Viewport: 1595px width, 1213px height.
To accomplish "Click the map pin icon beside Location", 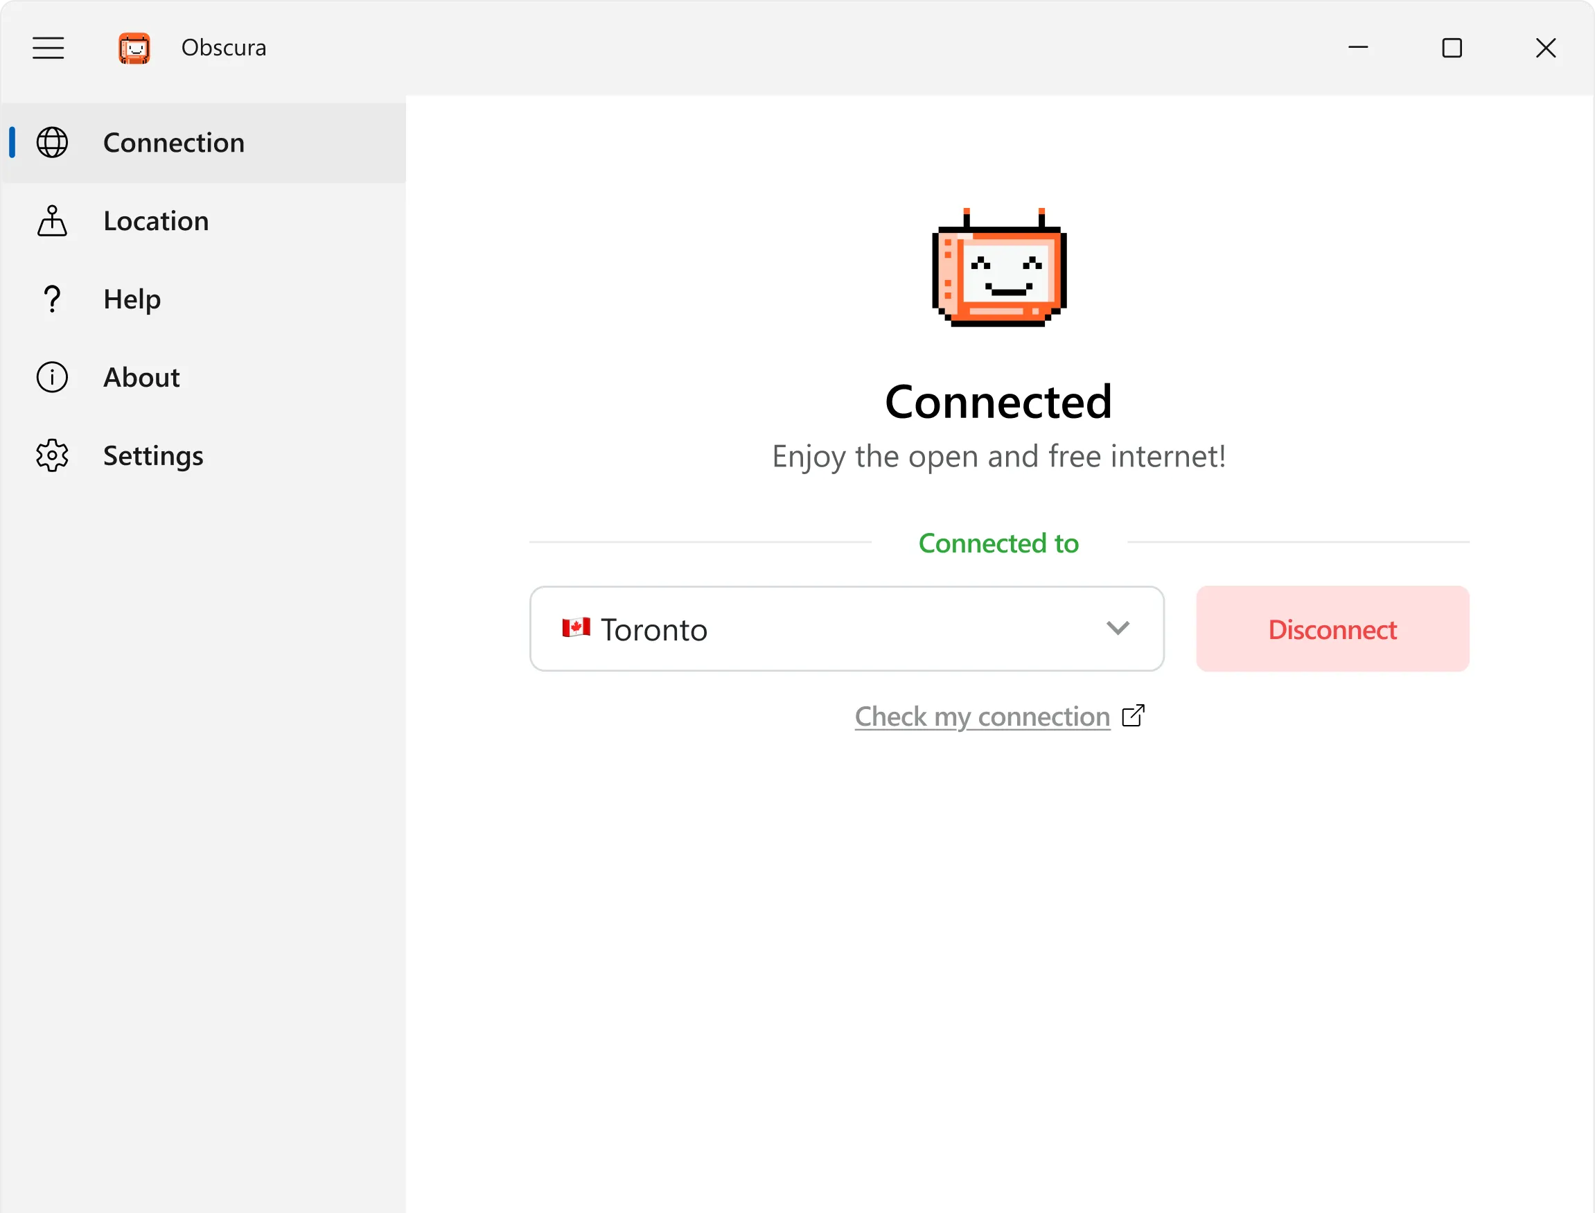I will pyautogui.click(x=52, y=221).
